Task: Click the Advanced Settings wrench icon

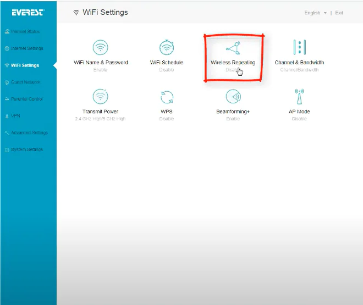Action: pos(7,133)
